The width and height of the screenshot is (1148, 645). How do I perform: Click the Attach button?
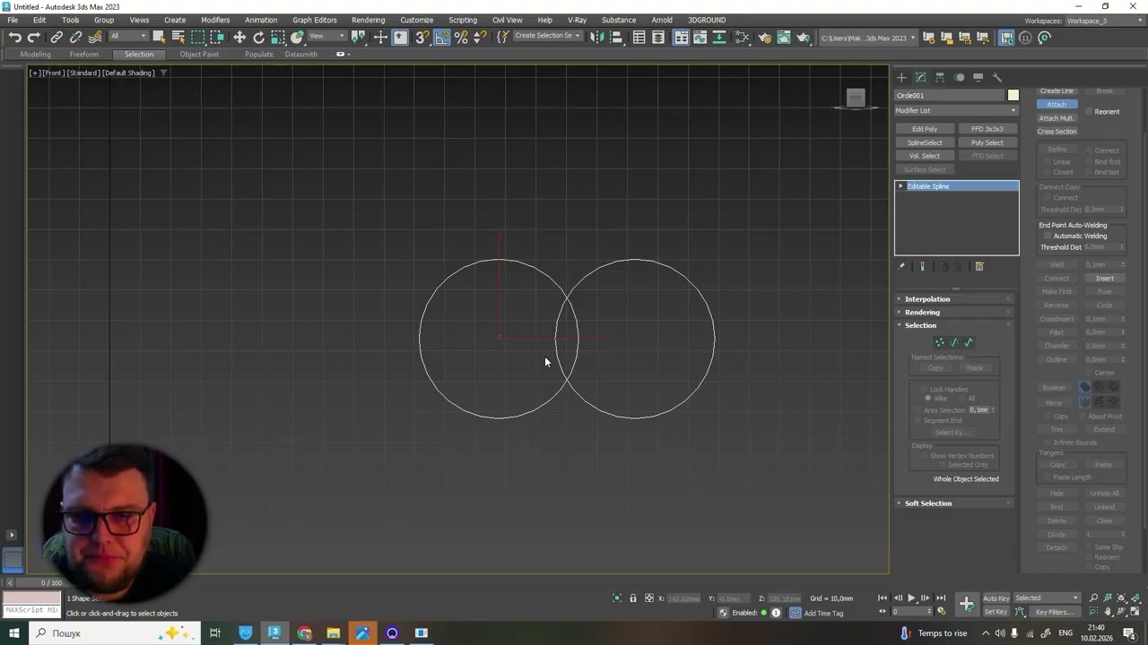coord(1057,104)
